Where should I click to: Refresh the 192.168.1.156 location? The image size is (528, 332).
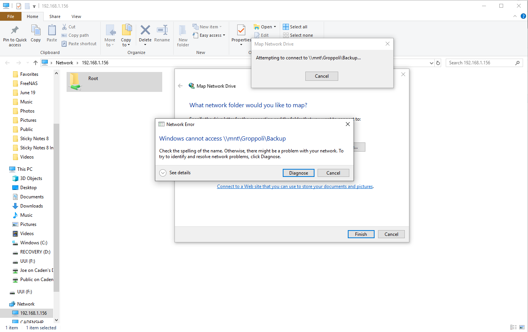point(438,63)
